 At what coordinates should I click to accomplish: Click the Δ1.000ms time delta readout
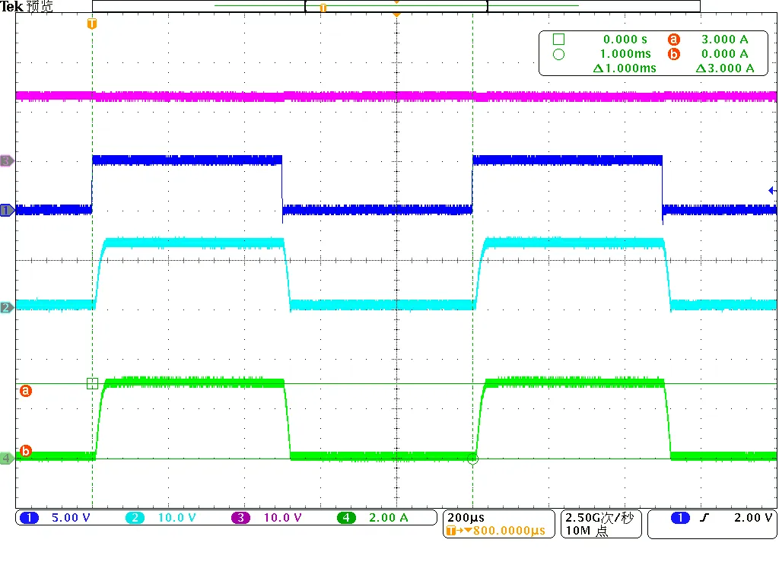pyautogui.click(x=625, y=68)
